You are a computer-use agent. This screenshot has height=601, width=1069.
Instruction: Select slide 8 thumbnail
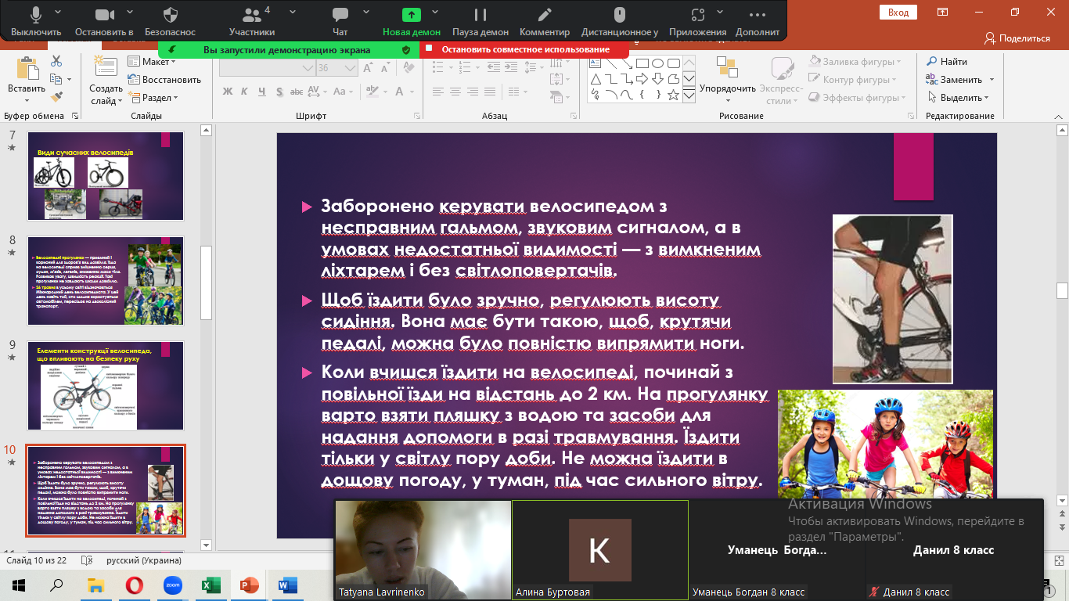point(106,281)
